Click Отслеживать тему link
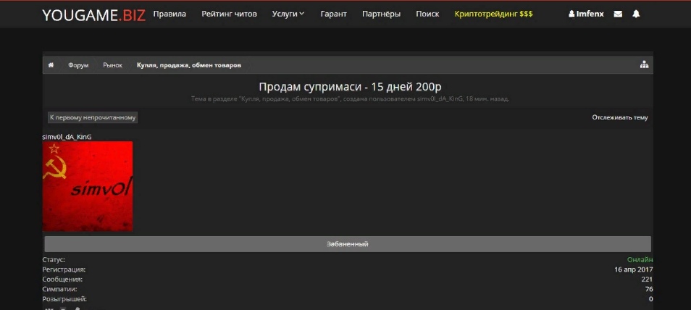This screenshot has height=310, width=691. pos(620,118)
